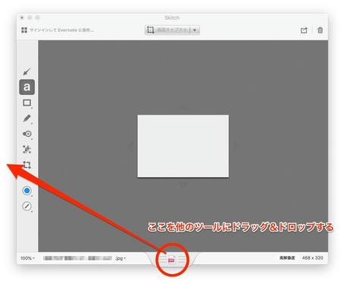The height and width of the screenshot is (284, 341).
Task: Open the blue color picker swatch
Action: click(27, 191)
